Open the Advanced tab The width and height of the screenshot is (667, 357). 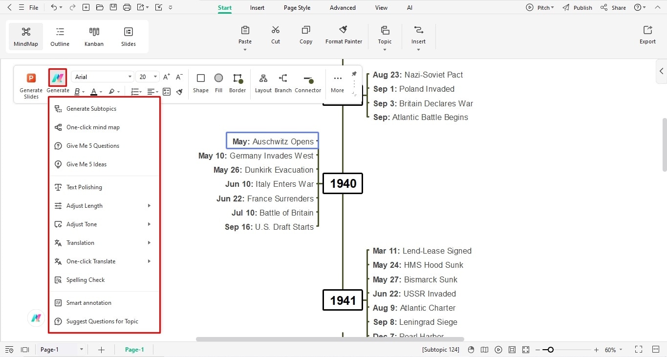point(343,8)
